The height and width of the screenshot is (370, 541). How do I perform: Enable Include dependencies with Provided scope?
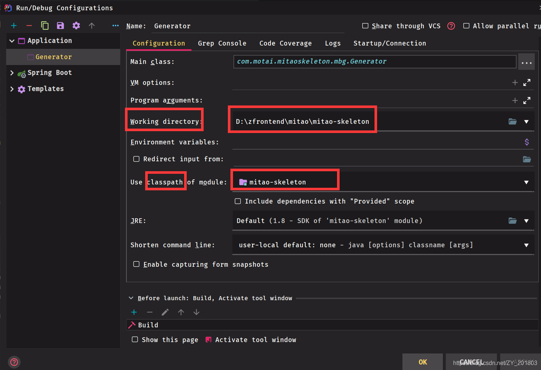(x=238, y=201)
